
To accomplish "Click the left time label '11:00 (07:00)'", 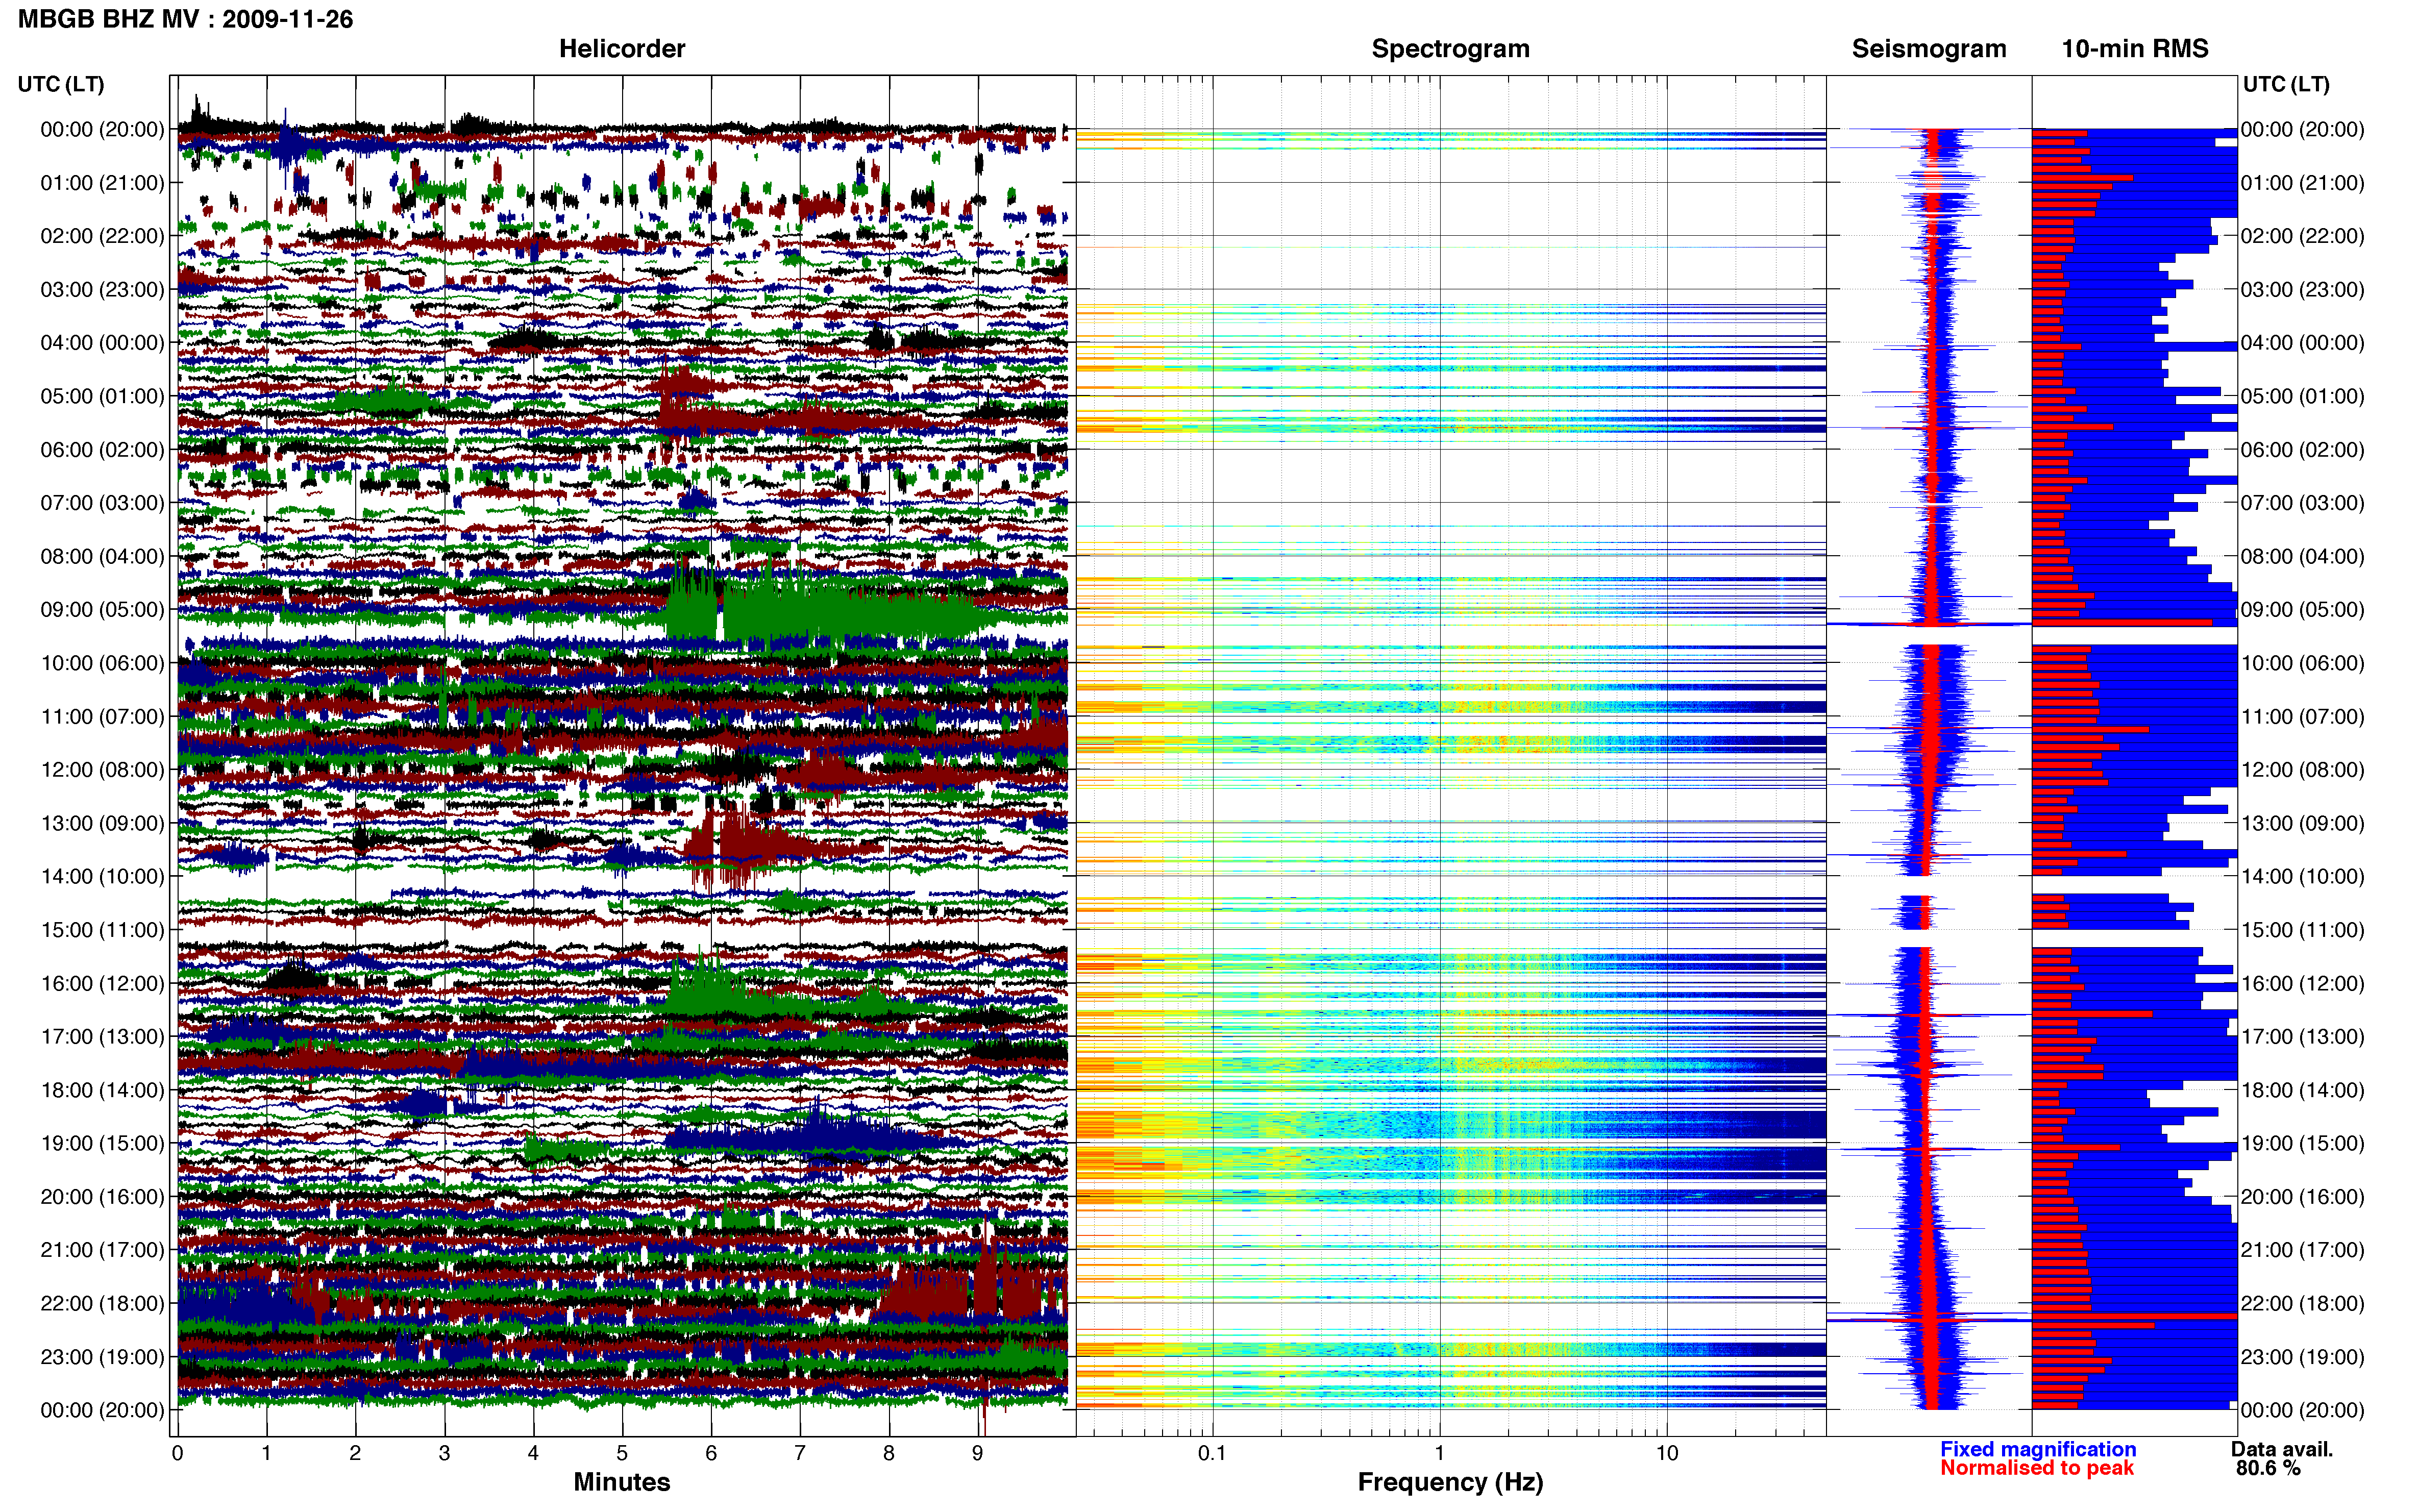I will [x=102, y=716].
